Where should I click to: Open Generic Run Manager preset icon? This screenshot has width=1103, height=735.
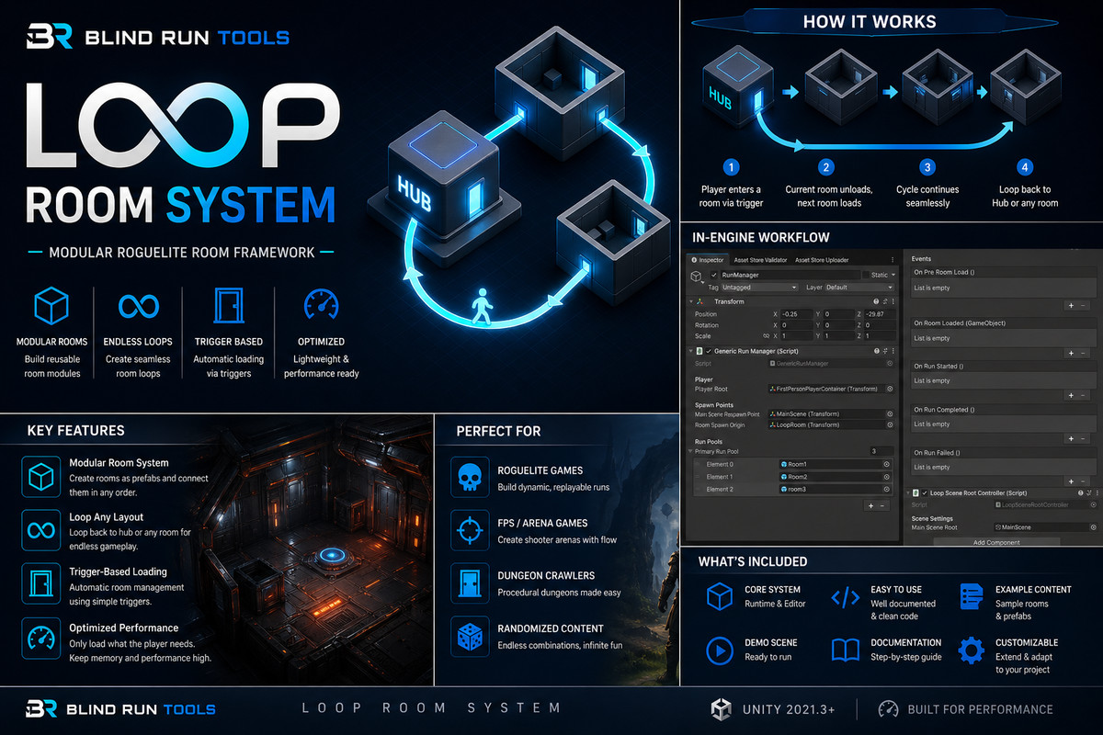pos(885,351)
